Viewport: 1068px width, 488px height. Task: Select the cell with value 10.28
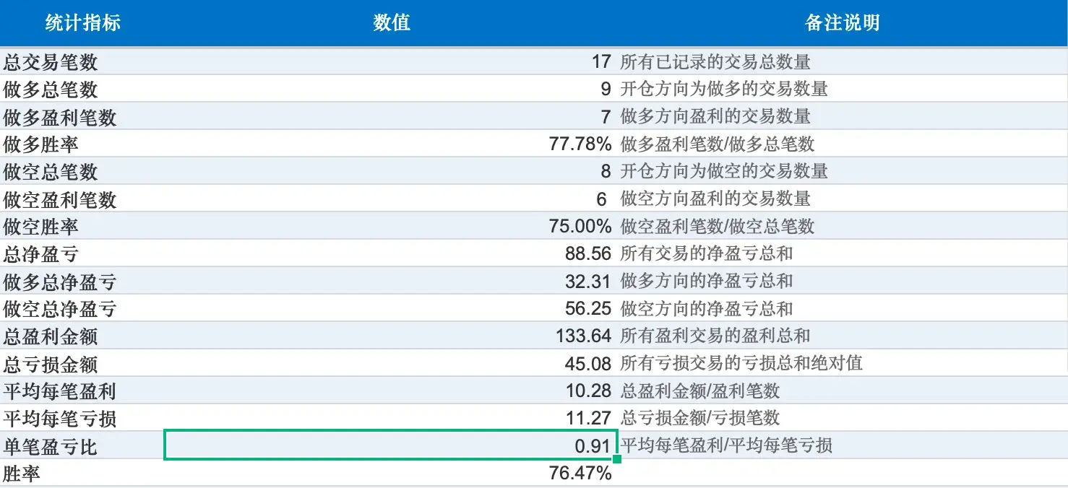tap(391, 391)
